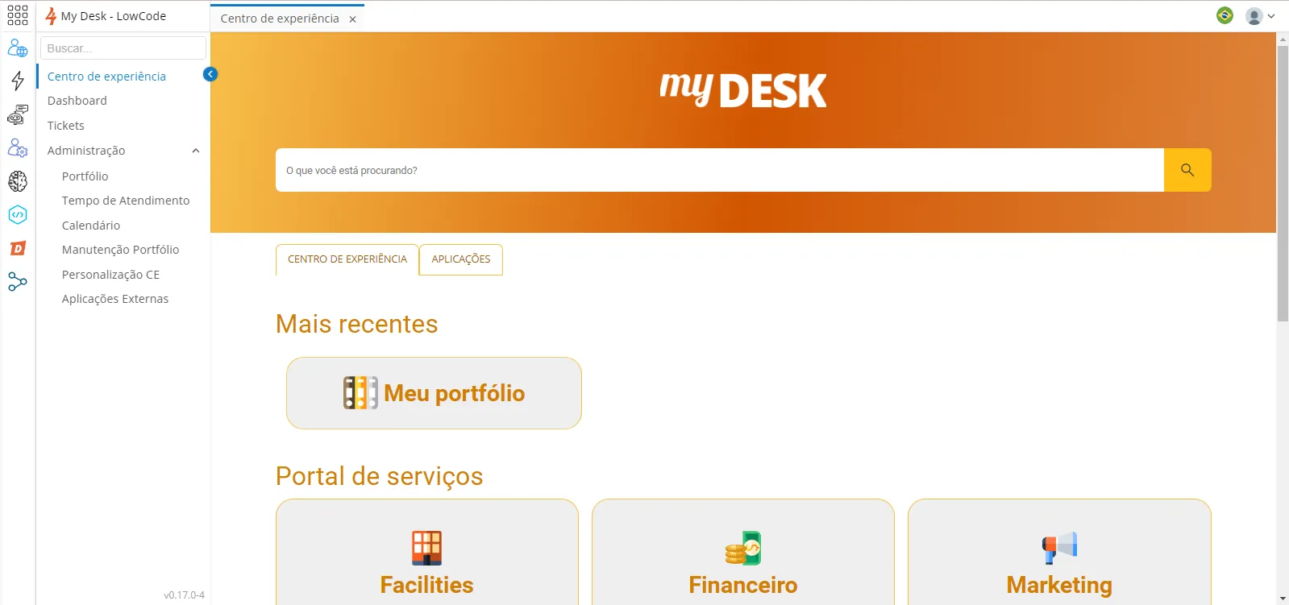Image resolution: width=1289 pixels, height=605 pixels.
Task: Click the 'O que você está procurando?' search box
Action: coord(720,170)
